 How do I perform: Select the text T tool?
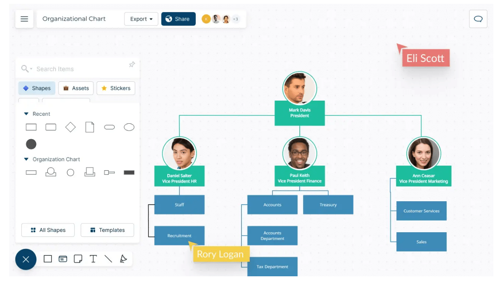[x=93, y=259]
